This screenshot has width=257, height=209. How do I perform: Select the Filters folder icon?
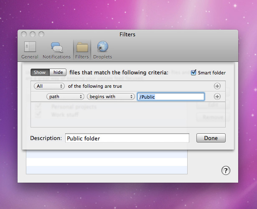pyautogui.click(x=82, y=47)
